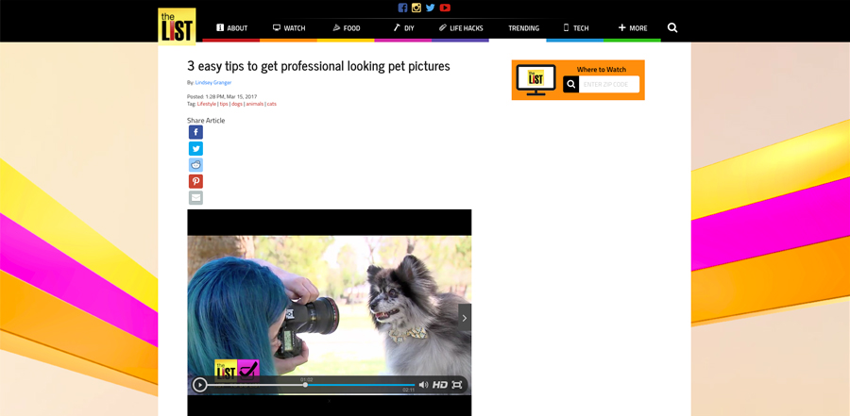Open the Food section
The height and width of the screenshot is (416, 850).
pos(346,28)
